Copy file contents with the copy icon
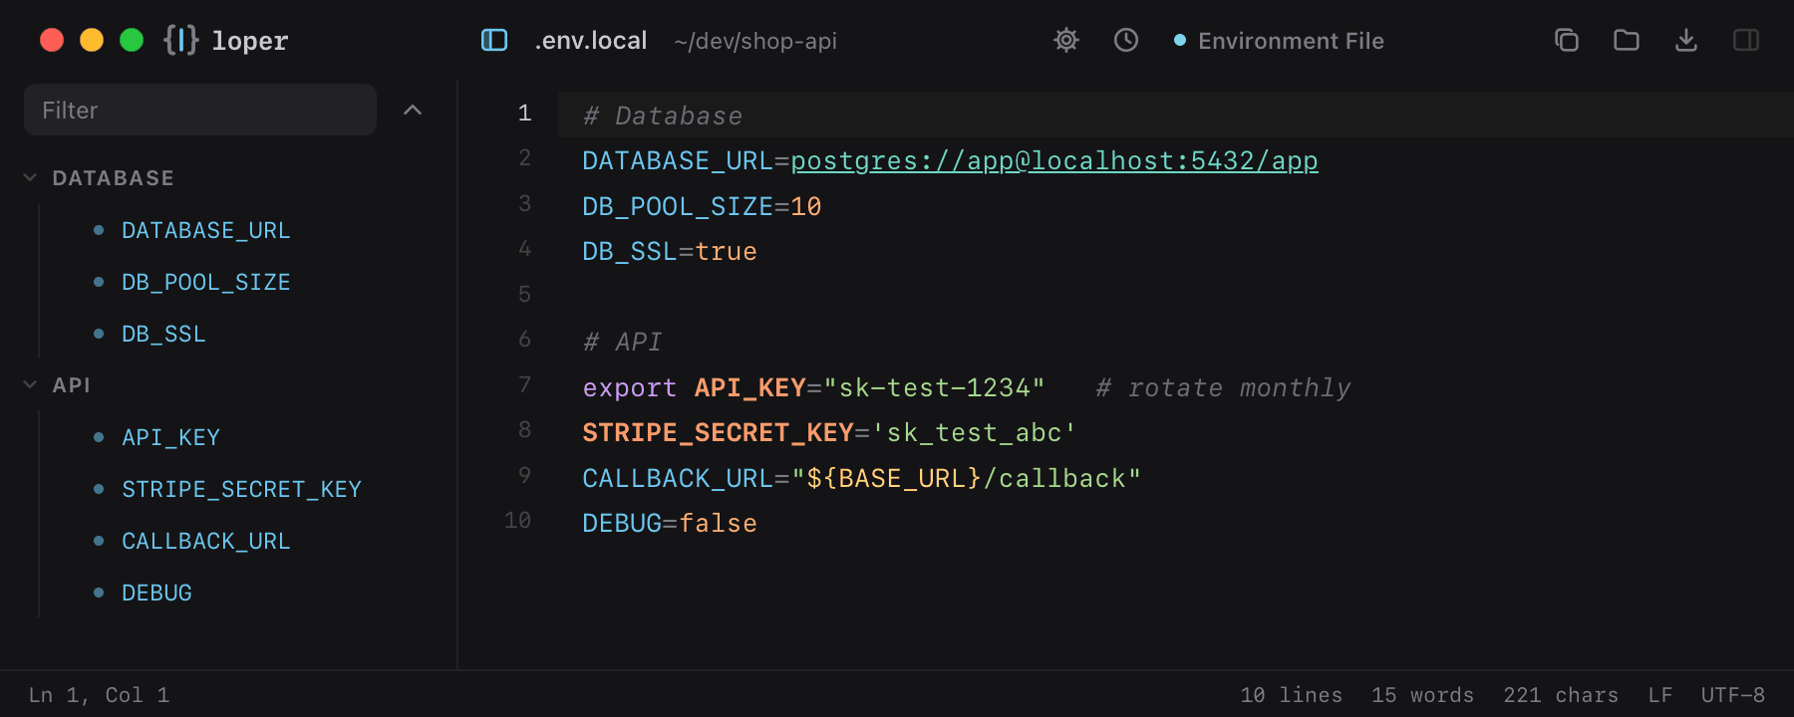The width and height of the screenshot is (1794, 717). (1567, 40)
